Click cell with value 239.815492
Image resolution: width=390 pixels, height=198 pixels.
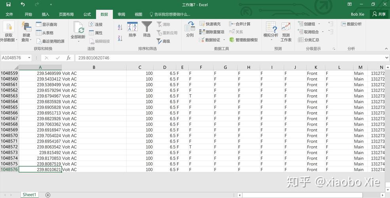click(x=40, y=152)
